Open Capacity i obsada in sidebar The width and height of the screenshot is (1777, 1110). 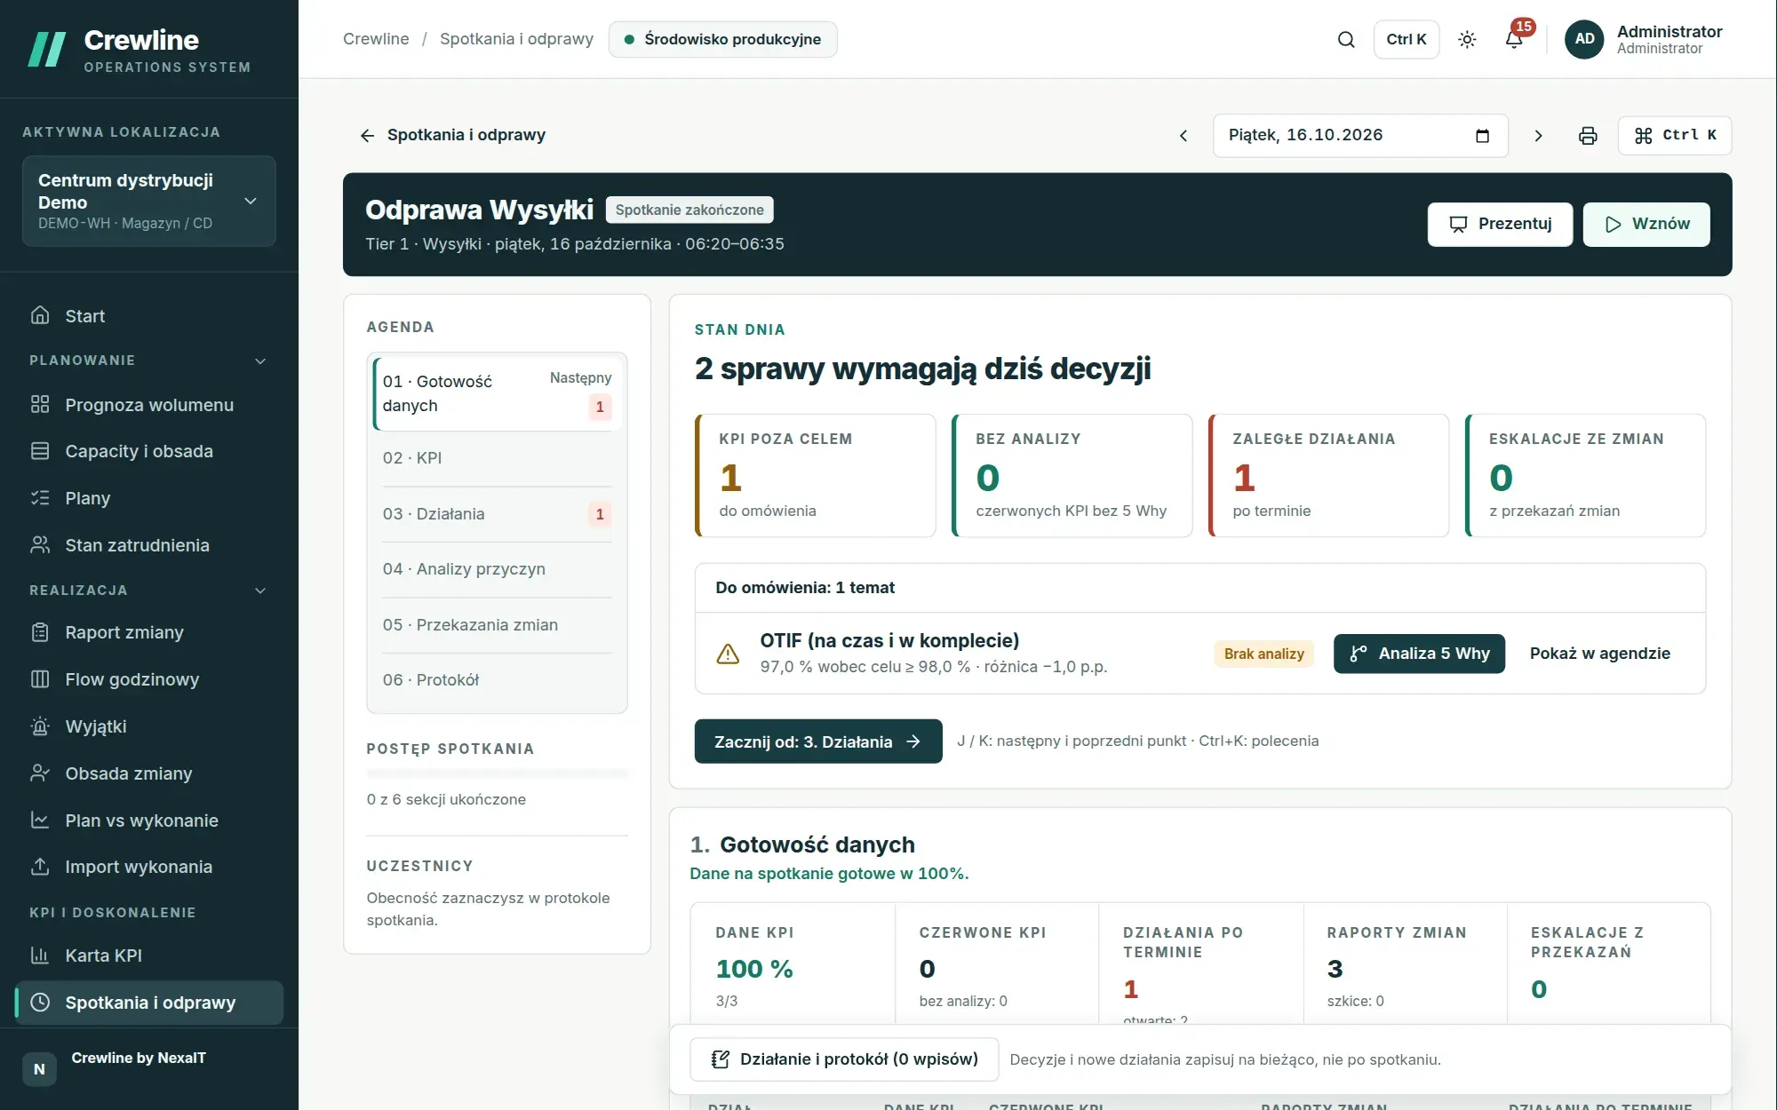[x=149, y=451]
